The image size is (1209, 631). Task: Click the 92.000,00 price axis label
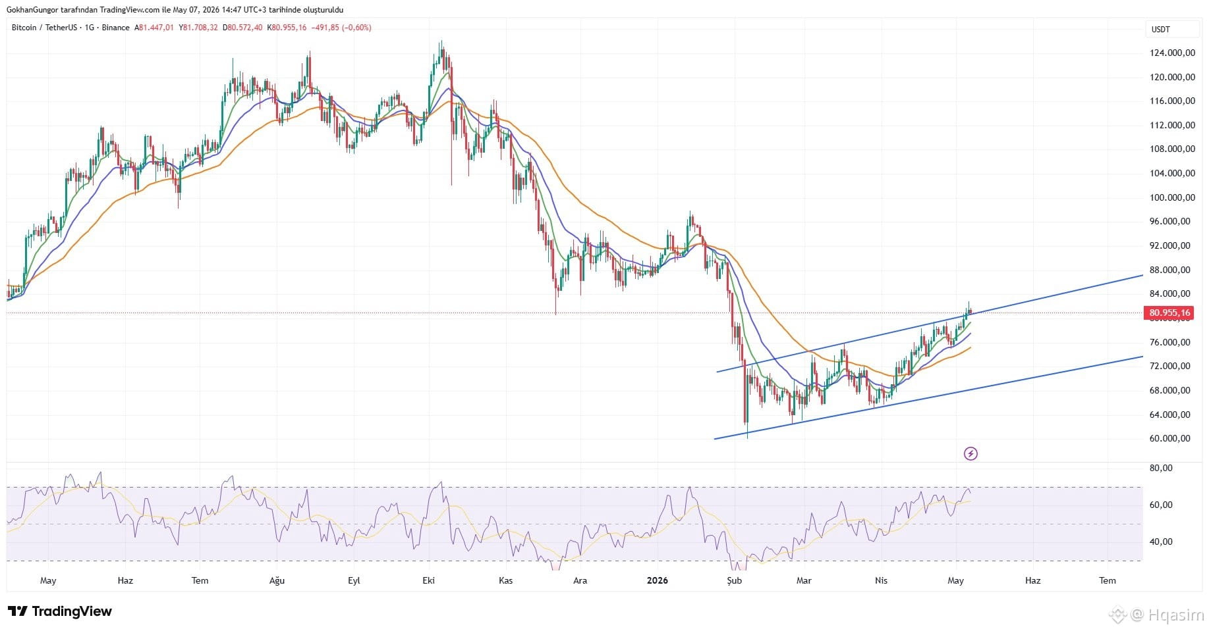[1170, 245]
